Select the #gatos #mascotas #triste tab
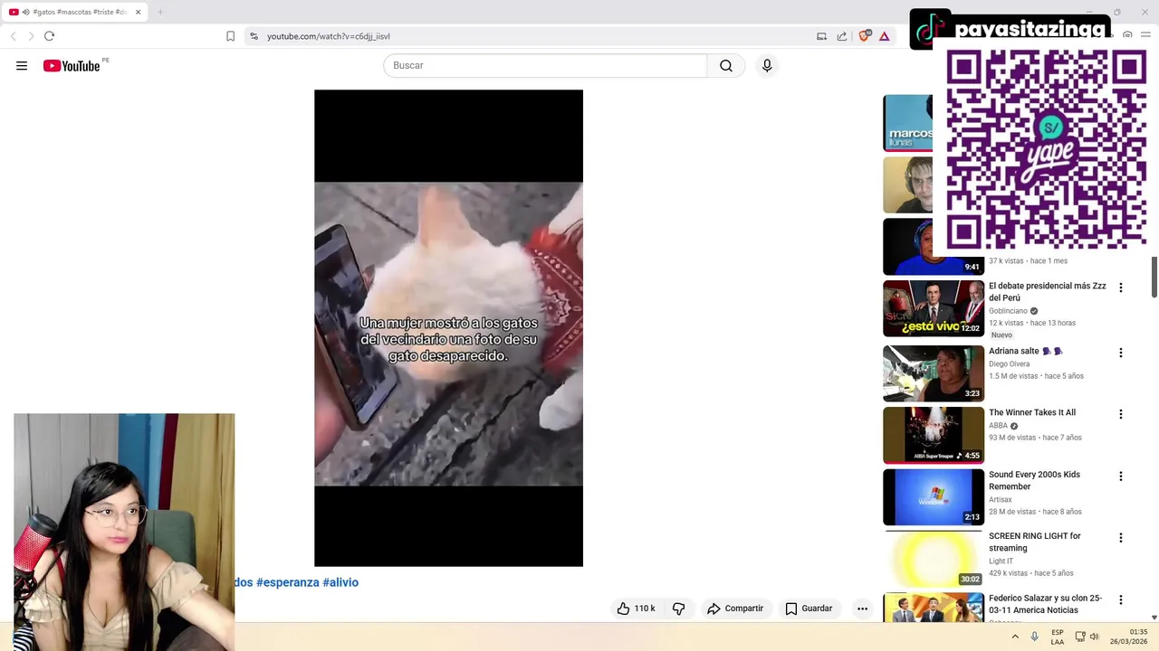 coord(75,12)
